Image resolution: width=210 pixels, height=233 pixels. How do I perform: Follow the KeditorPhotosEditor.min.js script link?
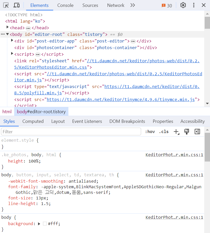pyautogui.click(x=108, y=77)
